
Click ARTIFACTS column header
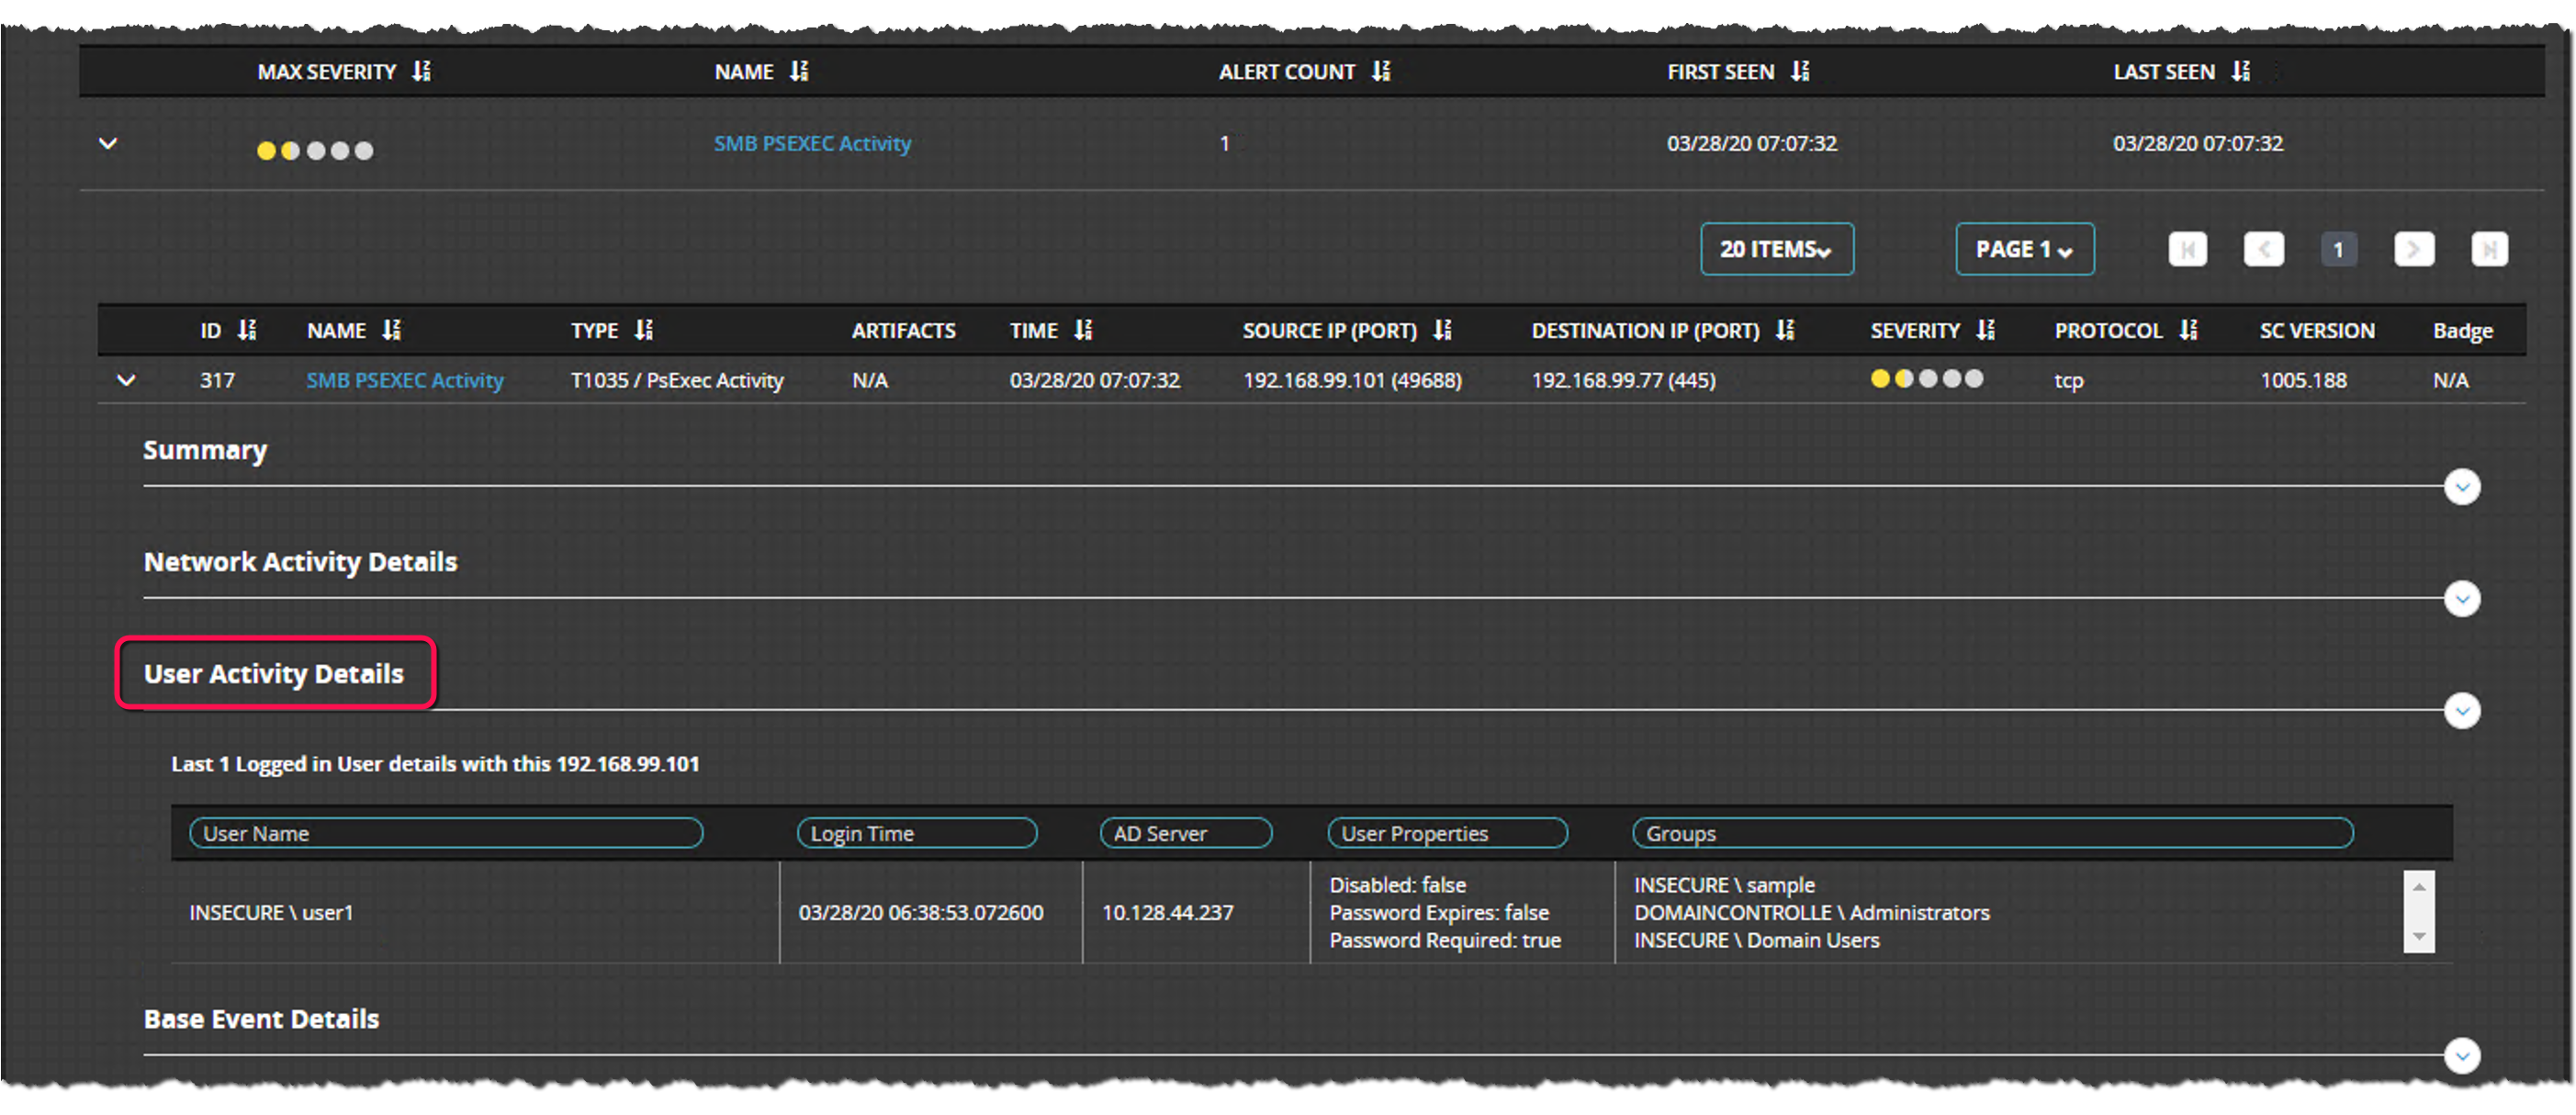(x=903, y=330)
